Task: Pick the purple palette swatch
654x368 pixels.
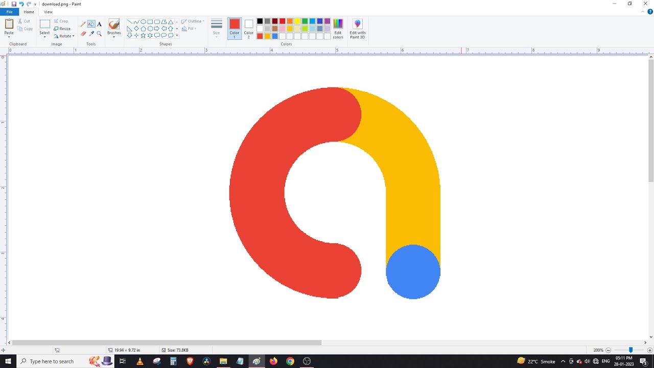Action: (328, 21)
